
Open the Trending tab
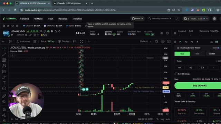point(24,19)
